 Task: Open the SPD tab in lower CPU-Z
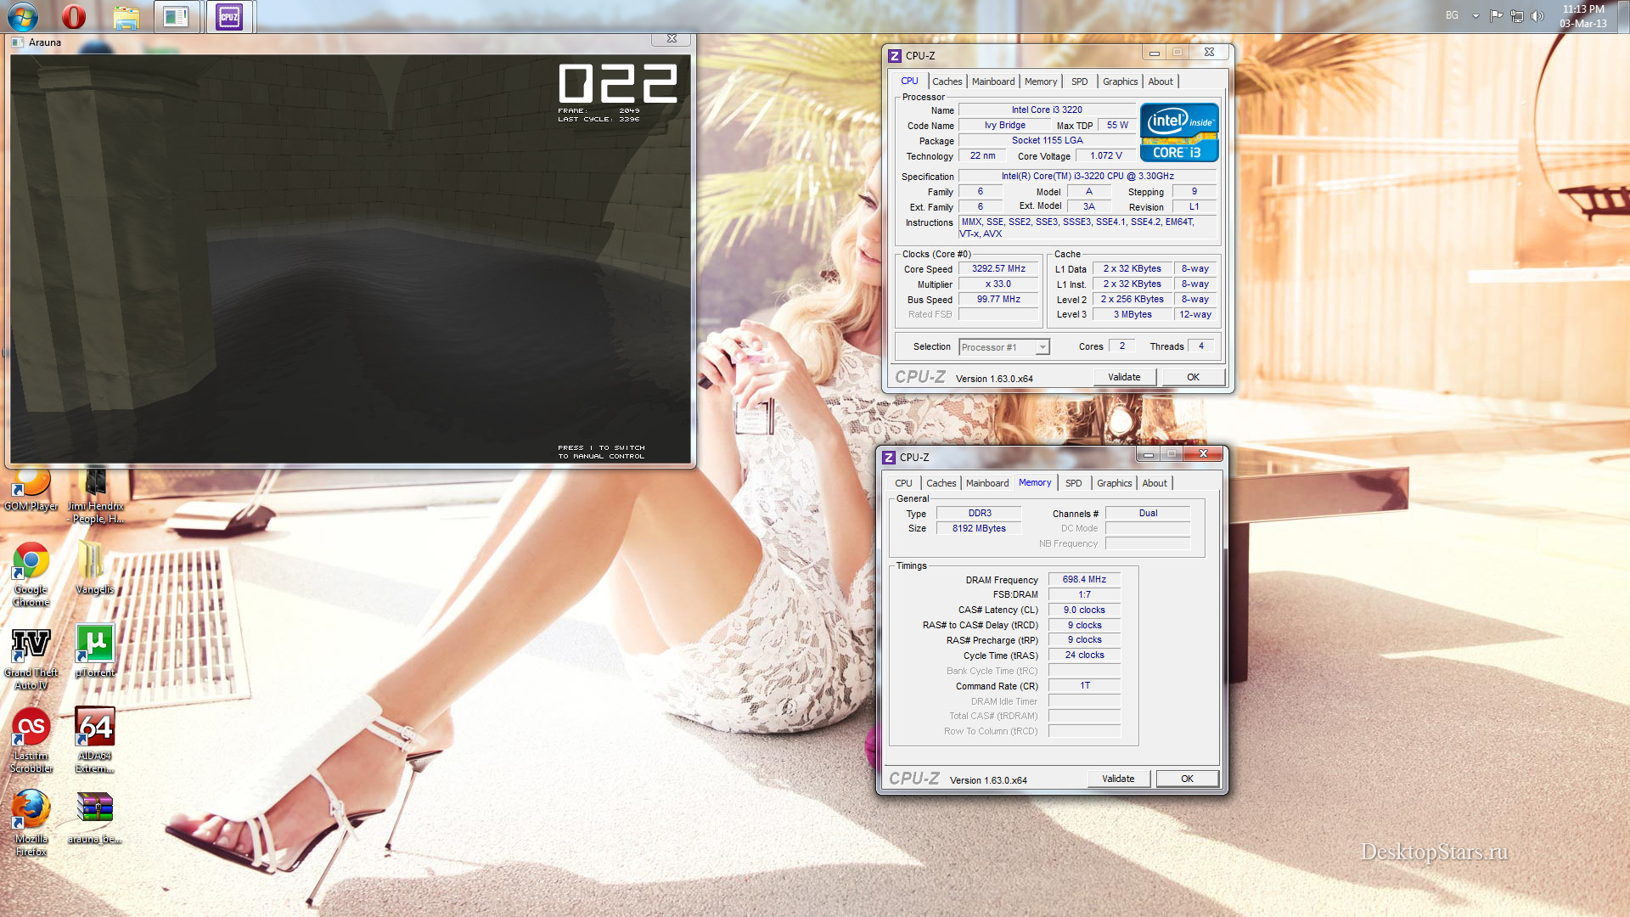1073,483
